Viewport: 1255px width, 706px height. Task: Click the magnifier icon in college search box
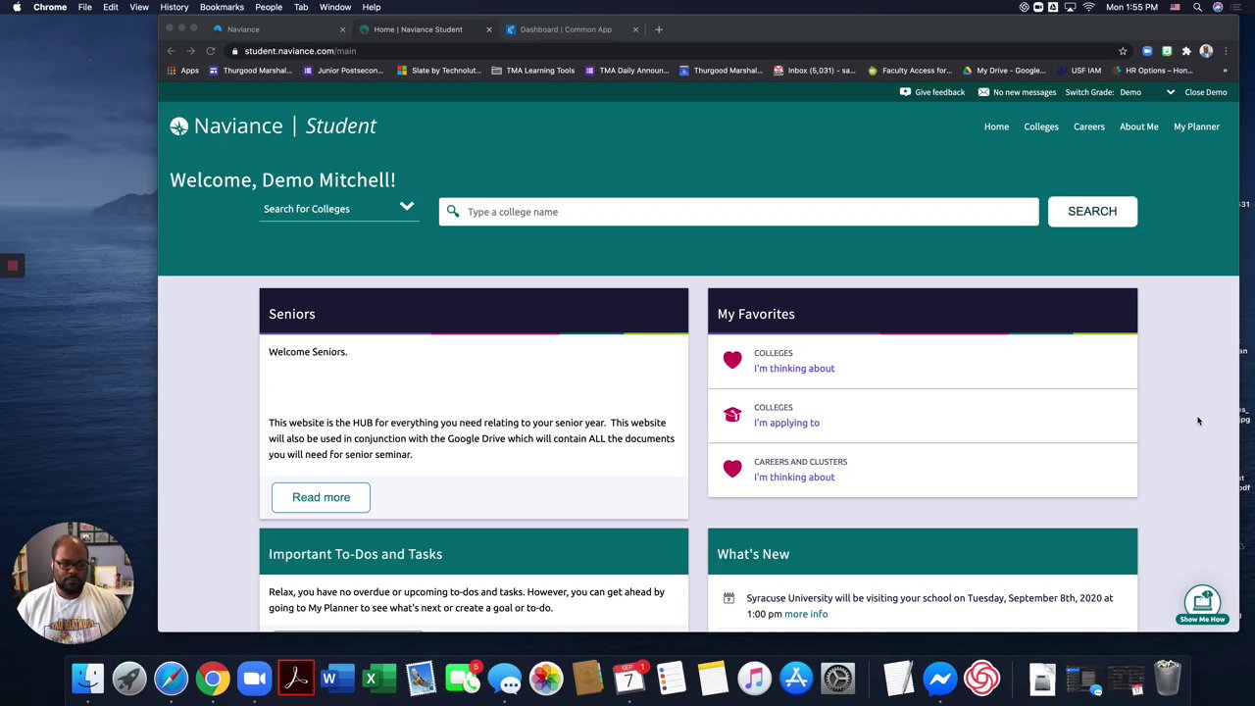pyautogui.click(x=452, y=212)
